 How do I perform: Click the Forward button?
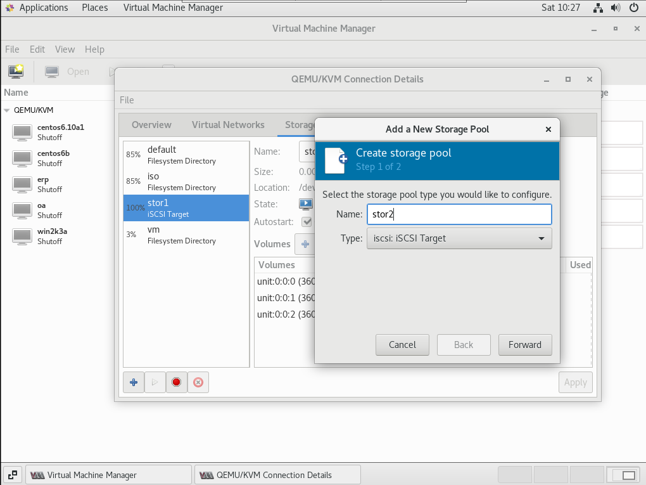[x=525, y=345]
